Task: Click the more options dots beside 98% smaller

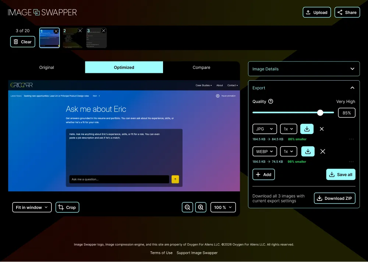Action: coord(351,162)
